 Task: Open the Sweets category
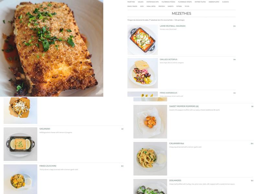(x=171, y=6)
